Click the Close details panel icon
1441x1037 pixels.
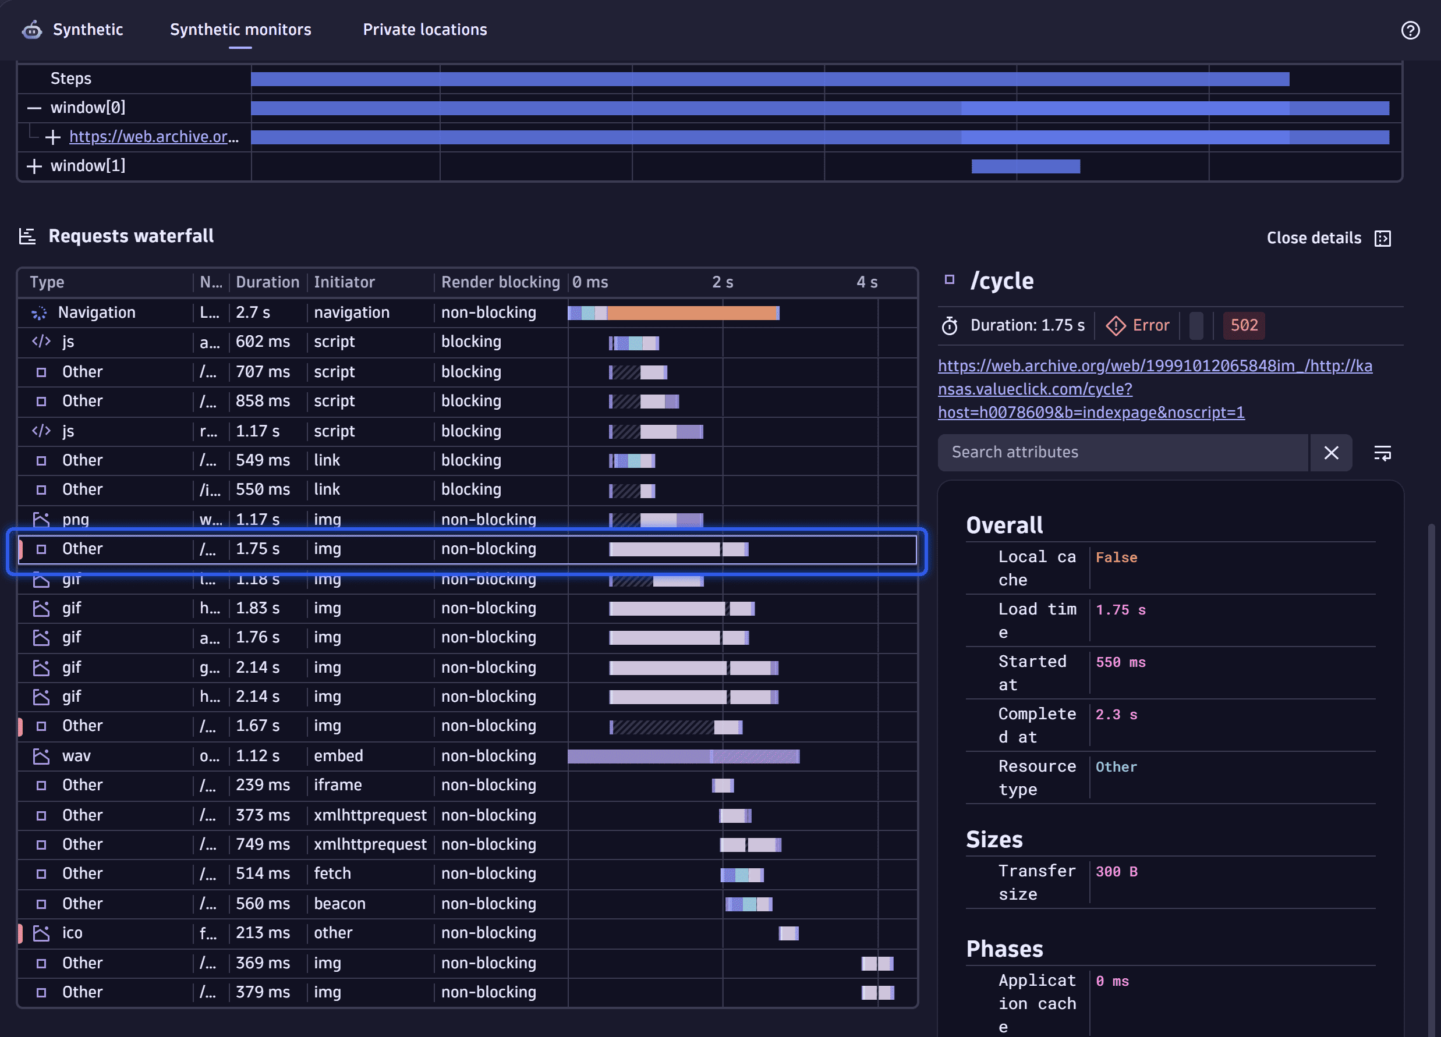pos(1383,238)
